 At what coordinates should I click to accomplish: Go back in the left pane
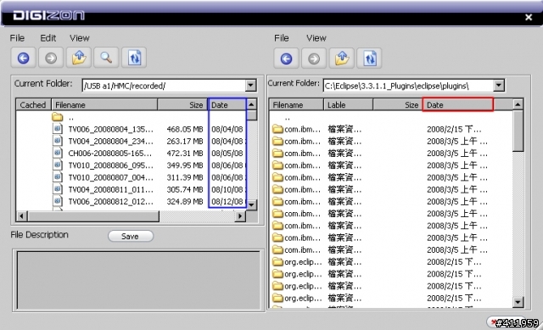coord(23,58)
